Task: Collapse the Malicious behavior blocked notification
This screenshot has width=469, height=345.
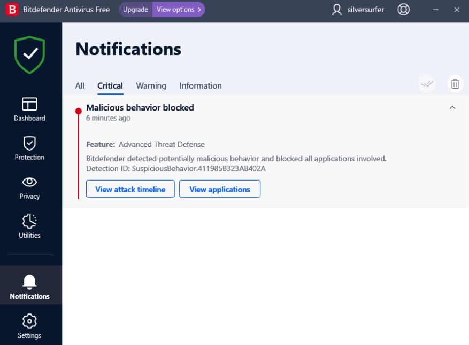Action: [452, 108]
